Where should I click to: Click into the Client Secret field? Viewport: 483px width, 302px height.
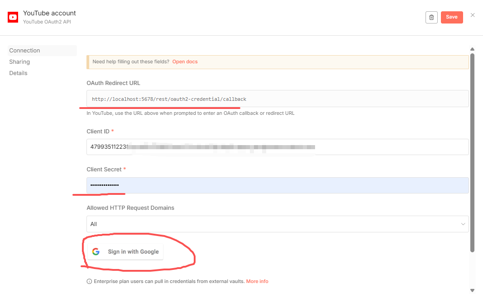[277, 185]
